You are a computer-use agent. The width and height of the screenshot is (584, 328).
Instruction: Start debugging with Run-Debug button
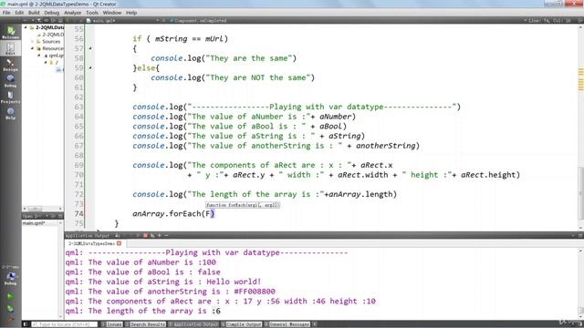pos(10,308)
